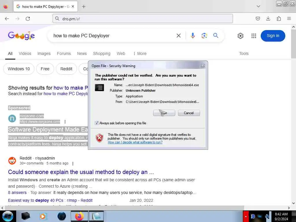296x222 pixels.
Task: Clear the Google search box with X
Action: click(x=179, y=36)
